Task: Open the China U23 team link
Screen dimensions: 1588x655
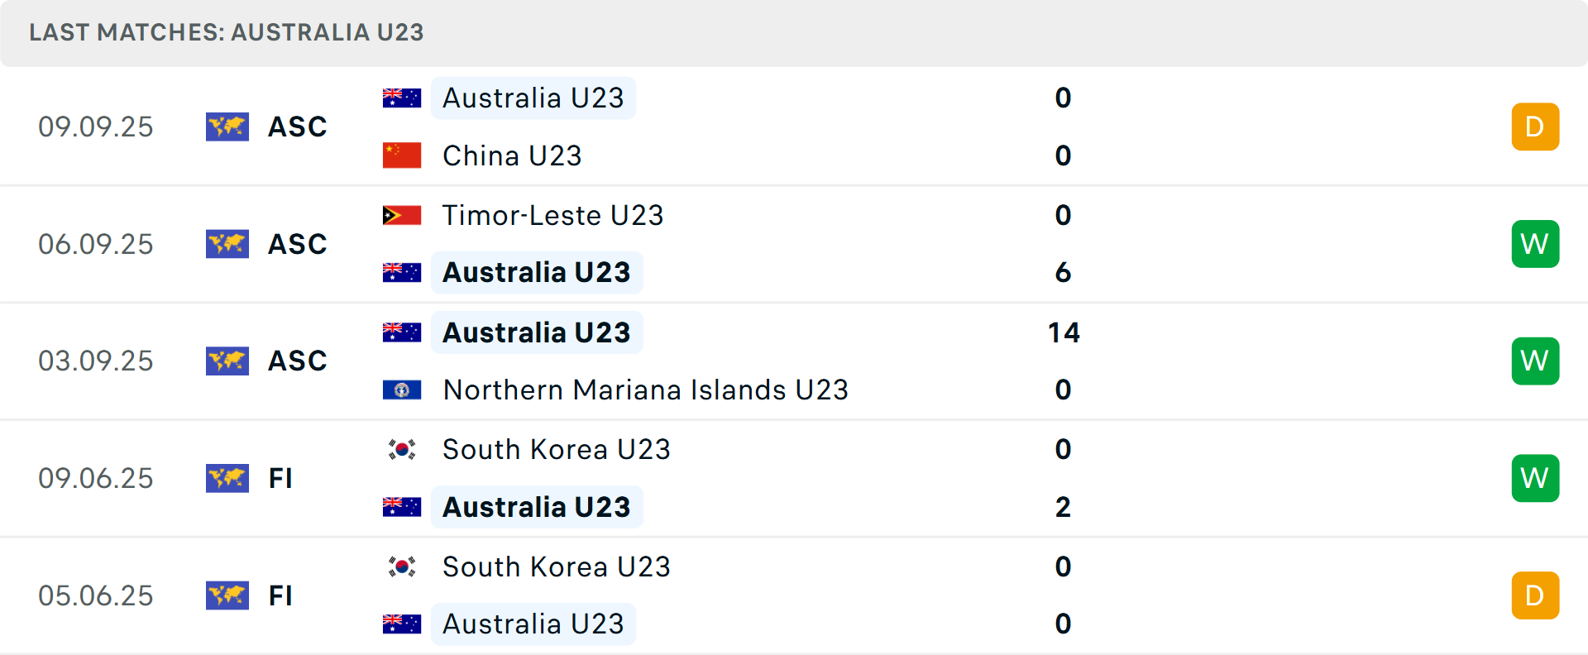Action: [512, 155]
